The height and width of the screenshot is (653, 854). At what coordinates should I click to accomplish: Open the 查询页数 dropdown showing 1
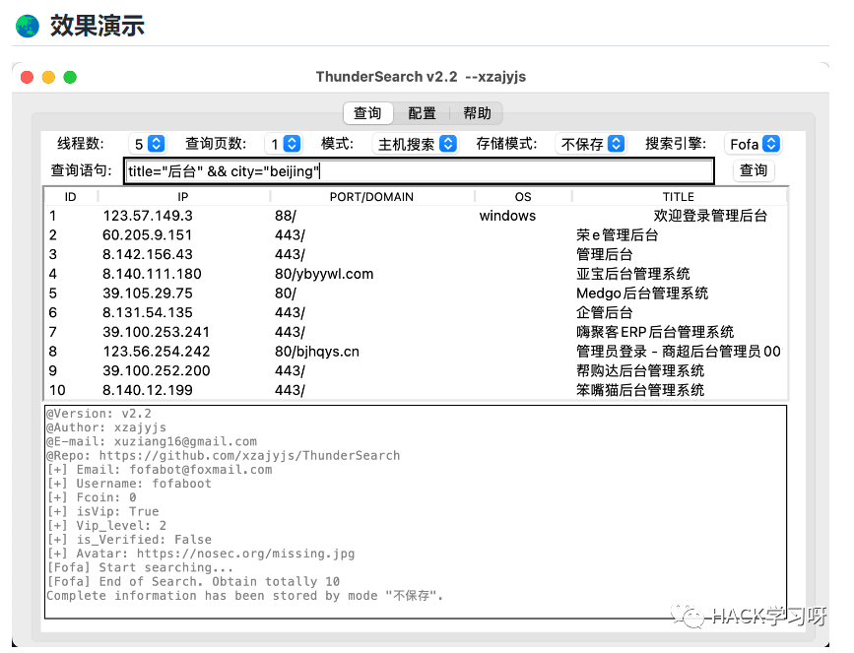(x=284, y=144)
